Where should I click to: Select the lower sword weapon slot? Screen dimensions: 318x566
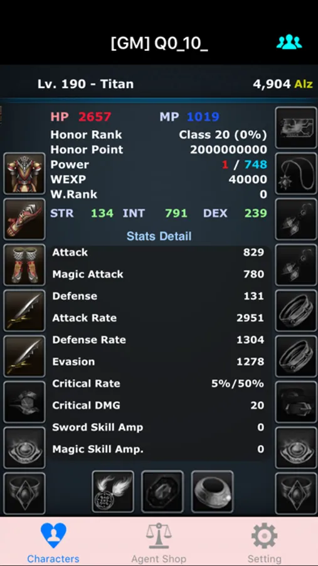point(24,357)
